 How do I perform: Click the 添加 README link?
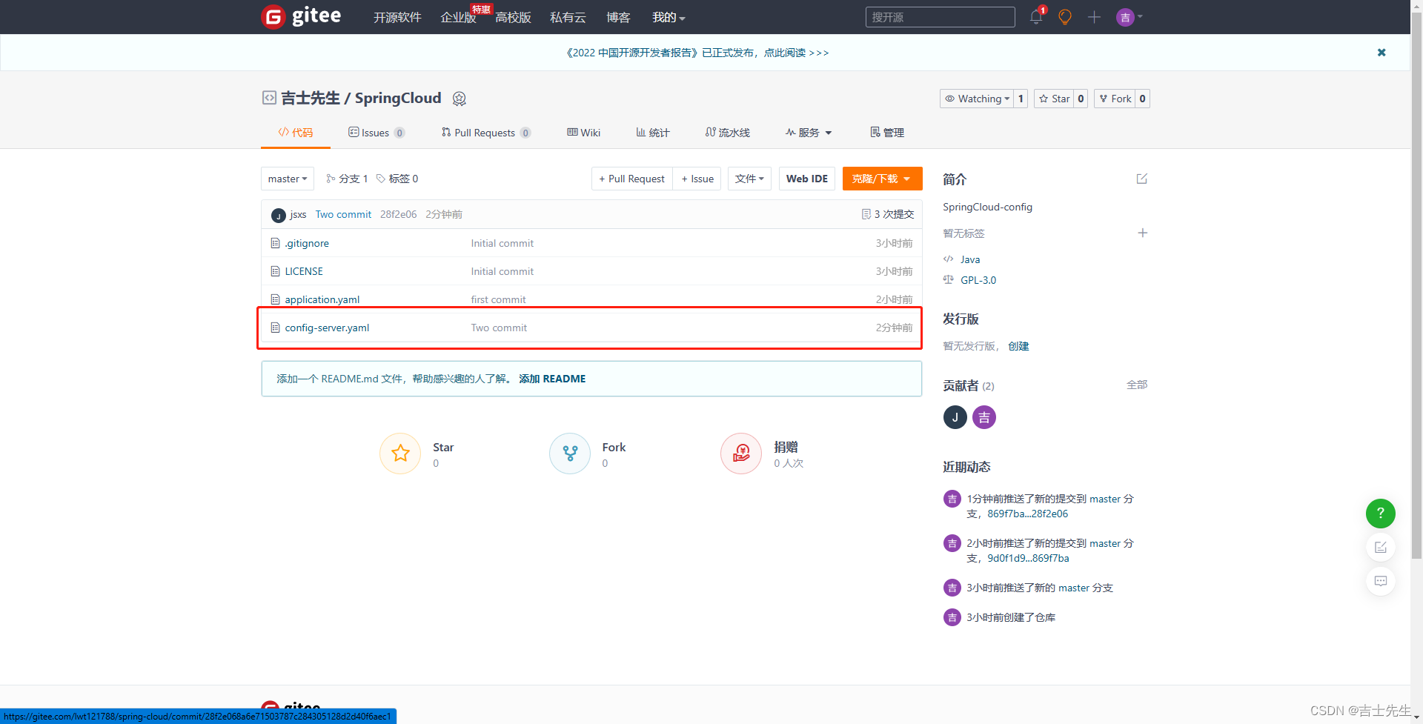point(552,379)
